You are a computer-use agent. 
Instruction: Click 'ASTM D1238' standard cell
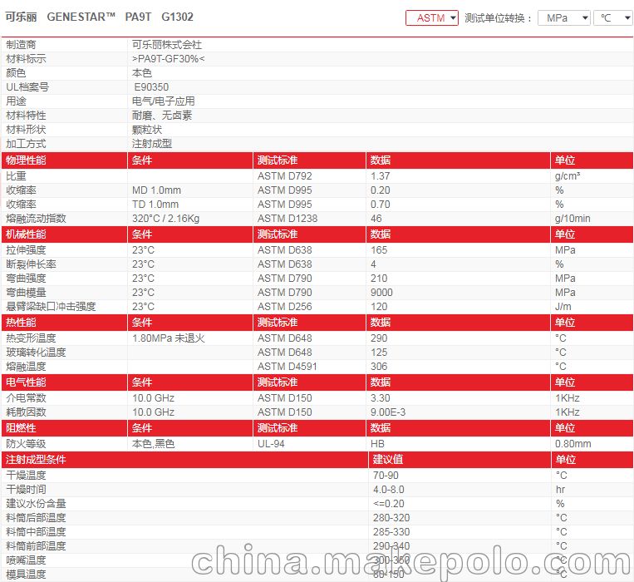[x=288, y=219]
